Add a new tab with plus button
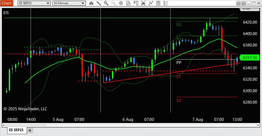Screen dimensions: 262x136 tap(30, 130)
